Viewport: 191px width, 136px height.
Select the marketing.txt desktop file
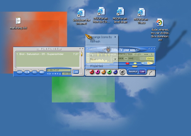[18, 23]
